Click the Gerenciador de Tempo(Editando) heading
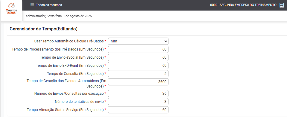 point(44,29)
